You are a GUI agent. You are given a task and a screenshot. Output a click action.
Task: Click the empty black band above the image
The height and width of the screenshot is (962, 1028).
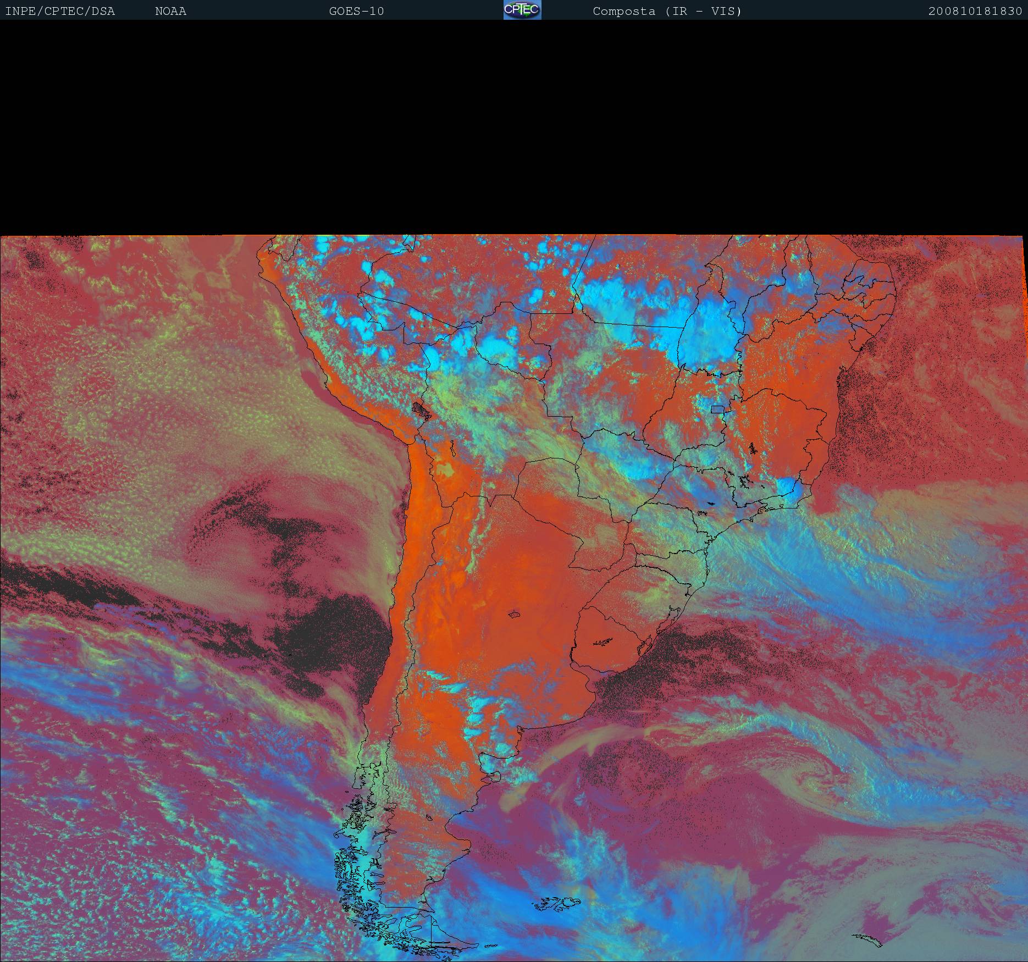click(514, 126)
